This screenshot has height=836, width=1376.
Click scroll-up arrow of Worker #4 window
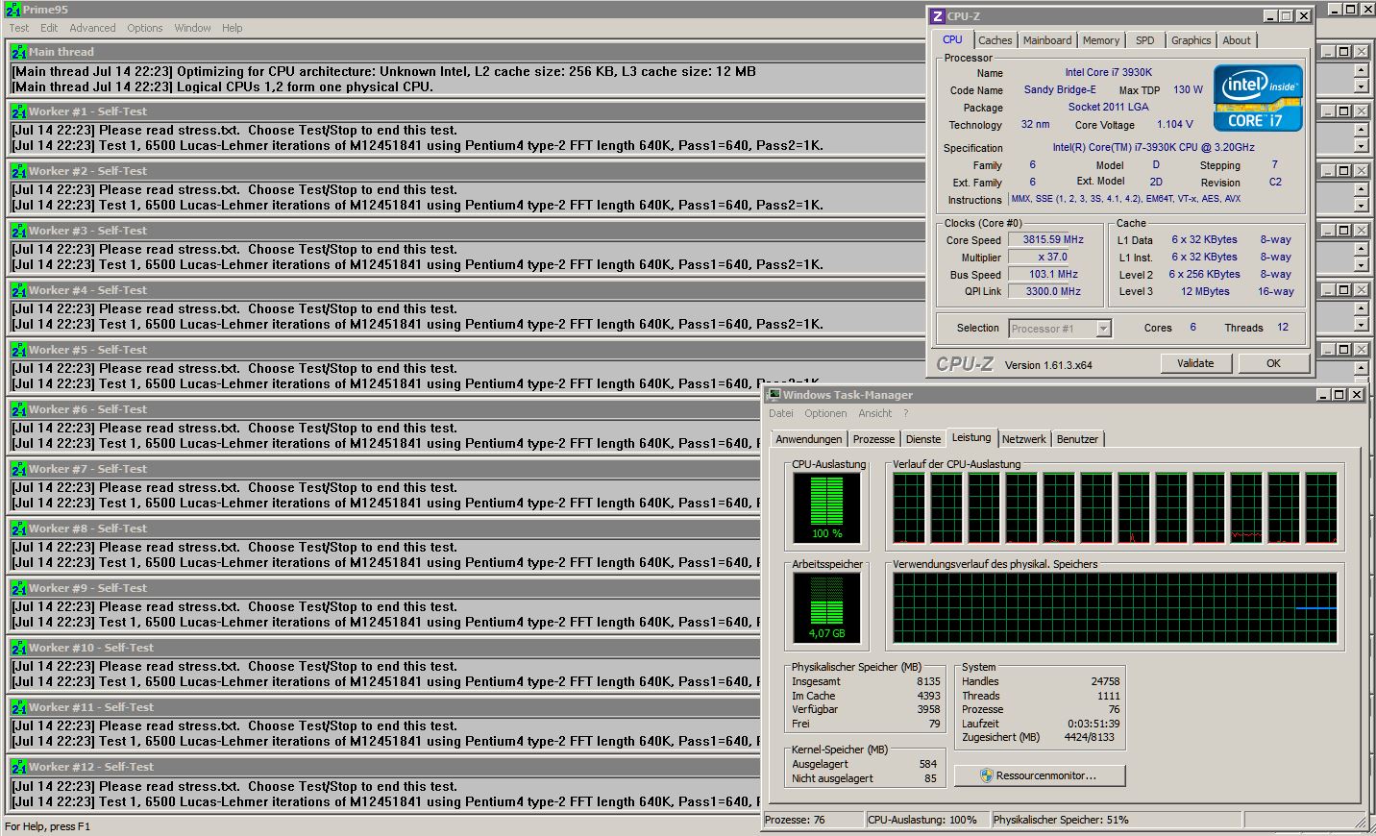coord(1361,308)
